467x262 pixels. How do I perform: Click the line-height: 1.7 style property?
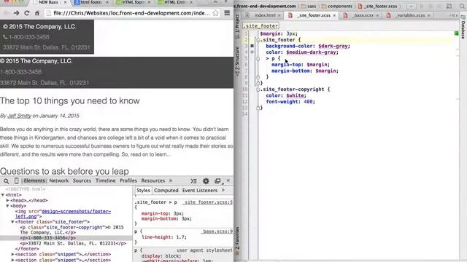(x=164, y=237)
